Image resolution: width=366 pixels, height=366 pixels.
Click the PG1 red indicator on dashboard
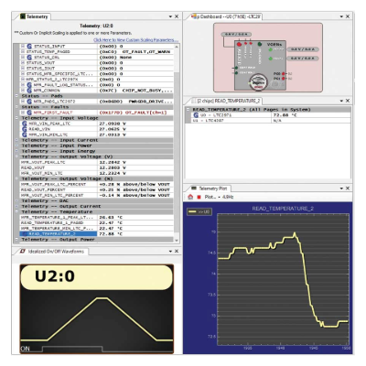pos(284,79)
